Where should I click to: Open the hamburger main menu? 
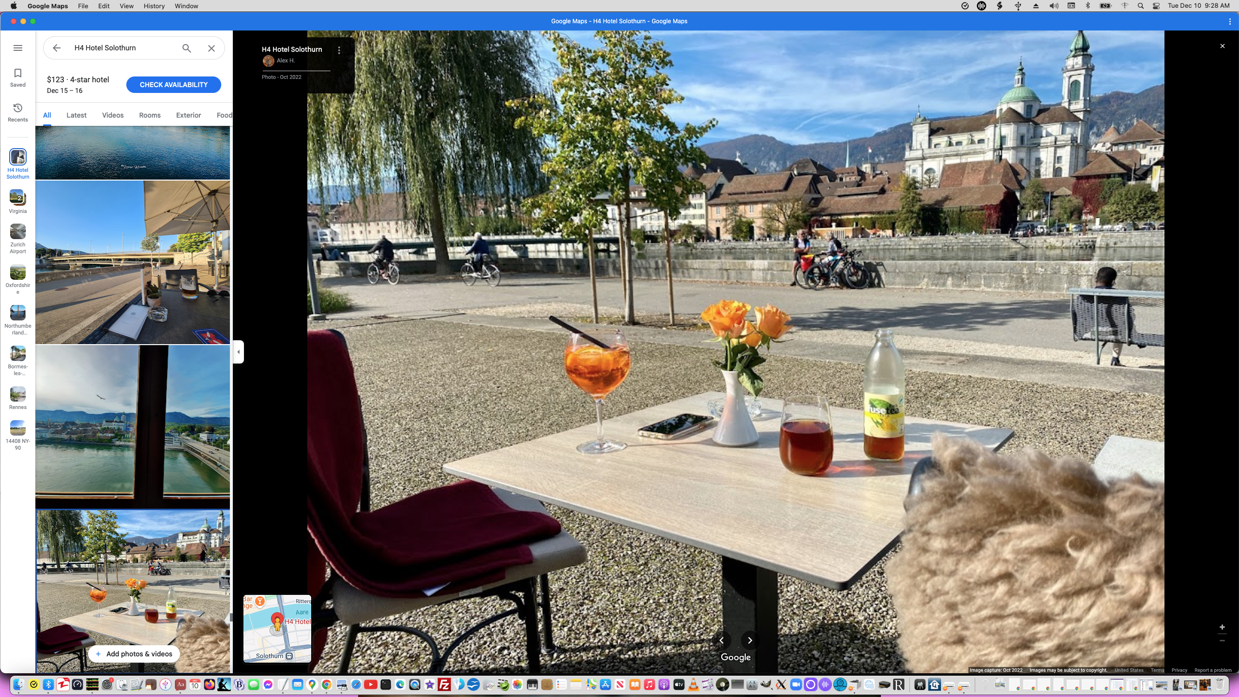click(18, 48)
